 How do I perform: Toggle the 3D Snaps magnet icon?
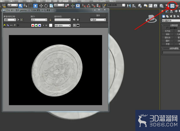pos(84,6)
